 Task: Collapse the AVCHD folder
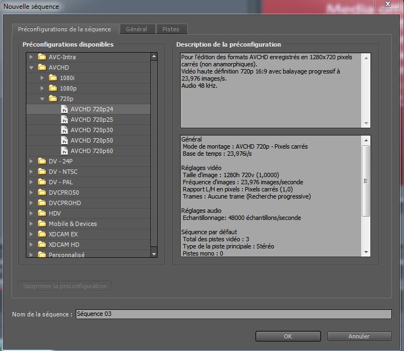[31, 67]
